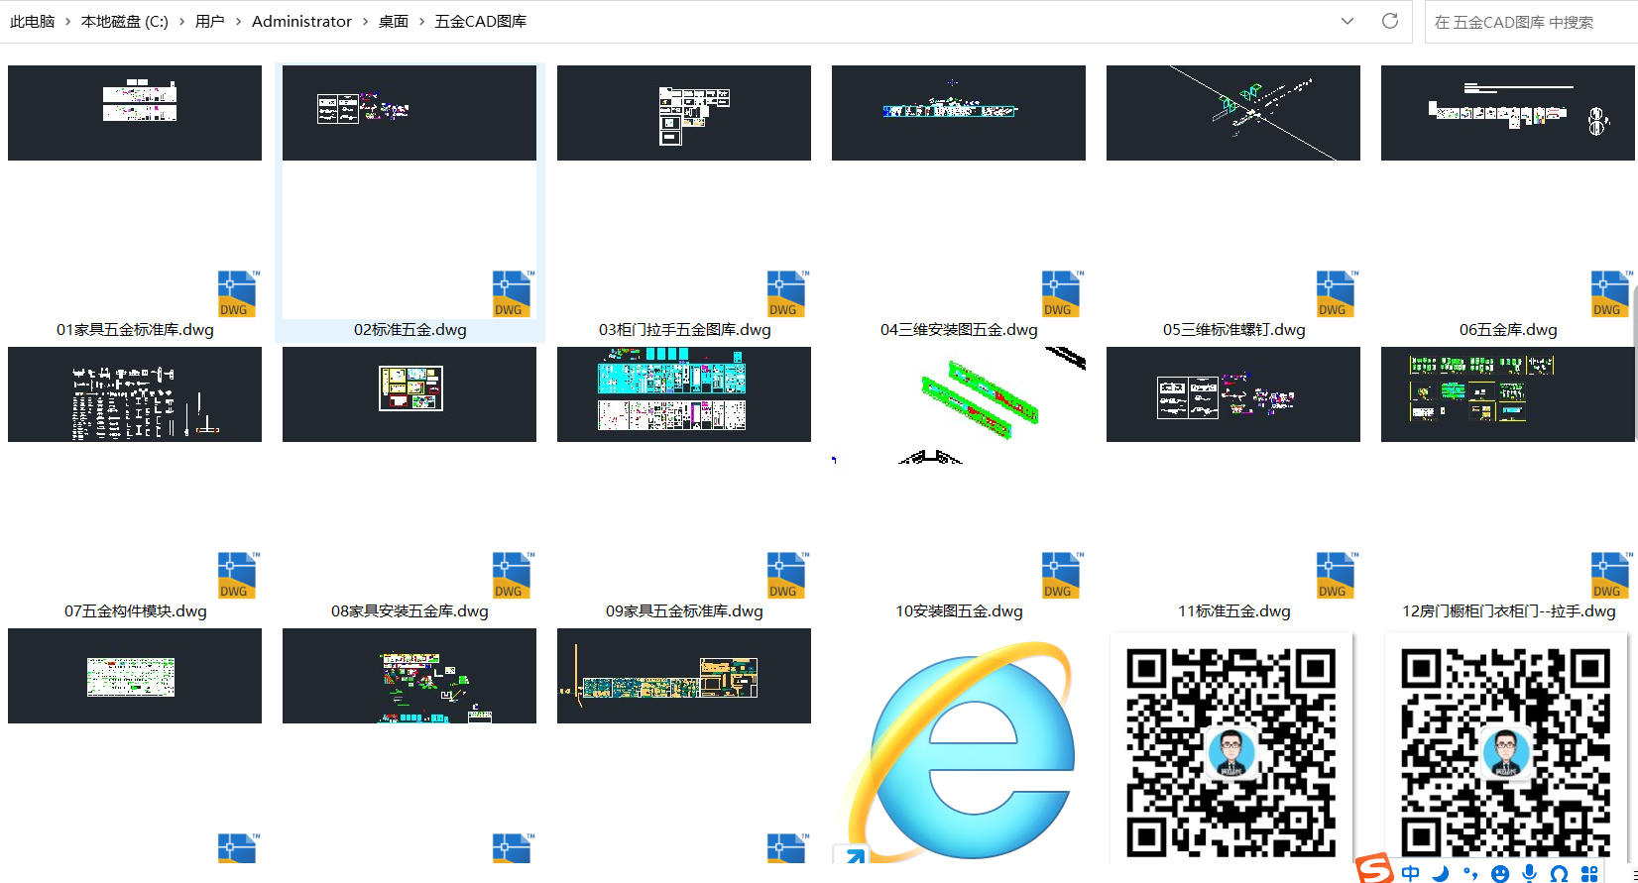The width and height of the screenshot is (1638, 883).
Task: Expand the chevron after 本地磁盘 (C:)
Action: click(x=182, y=21)
